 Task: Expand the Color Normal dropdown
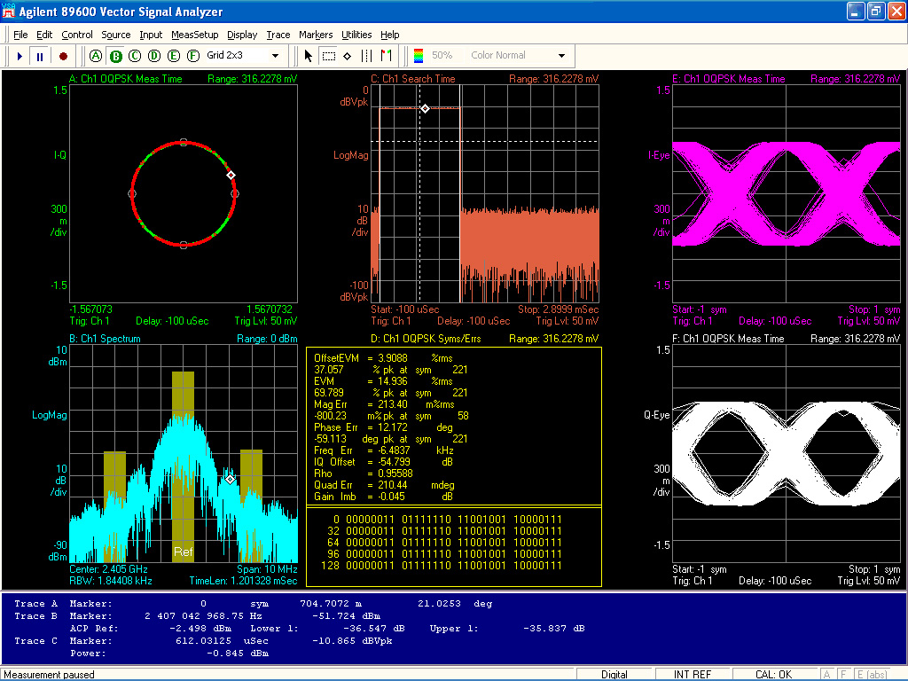[x=560, y=56]
